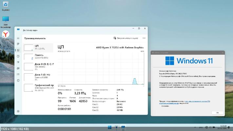This screenshot has width=233, height=131.
Task: Click the CPU usage graph area
Action: click(101, 68)
